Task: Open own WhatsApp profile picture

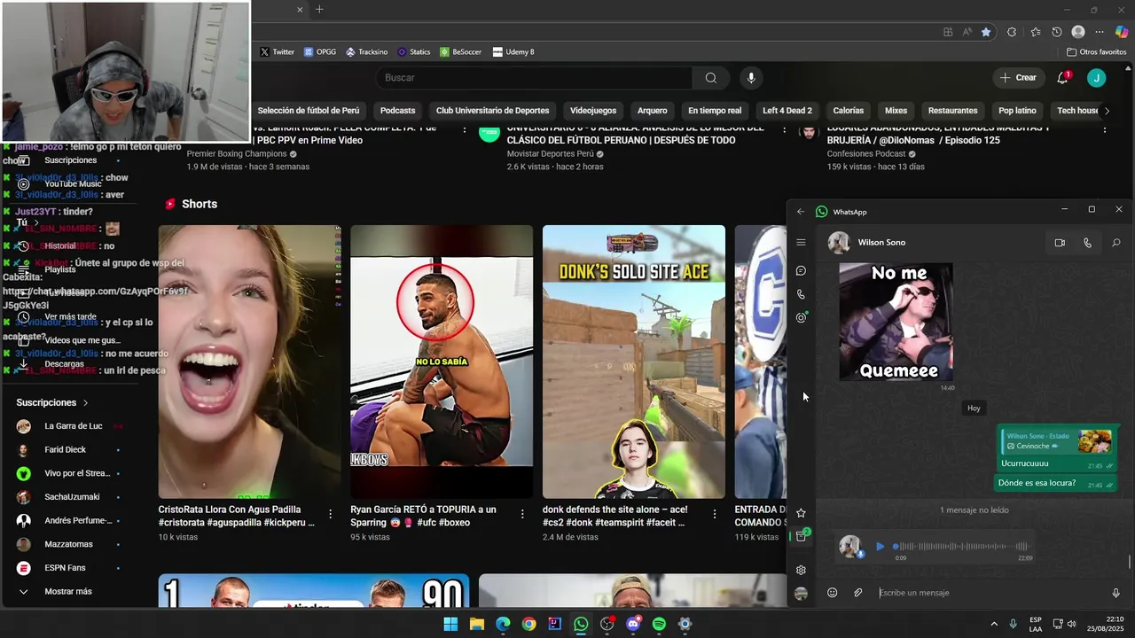Action: click(x=801, y=594)
